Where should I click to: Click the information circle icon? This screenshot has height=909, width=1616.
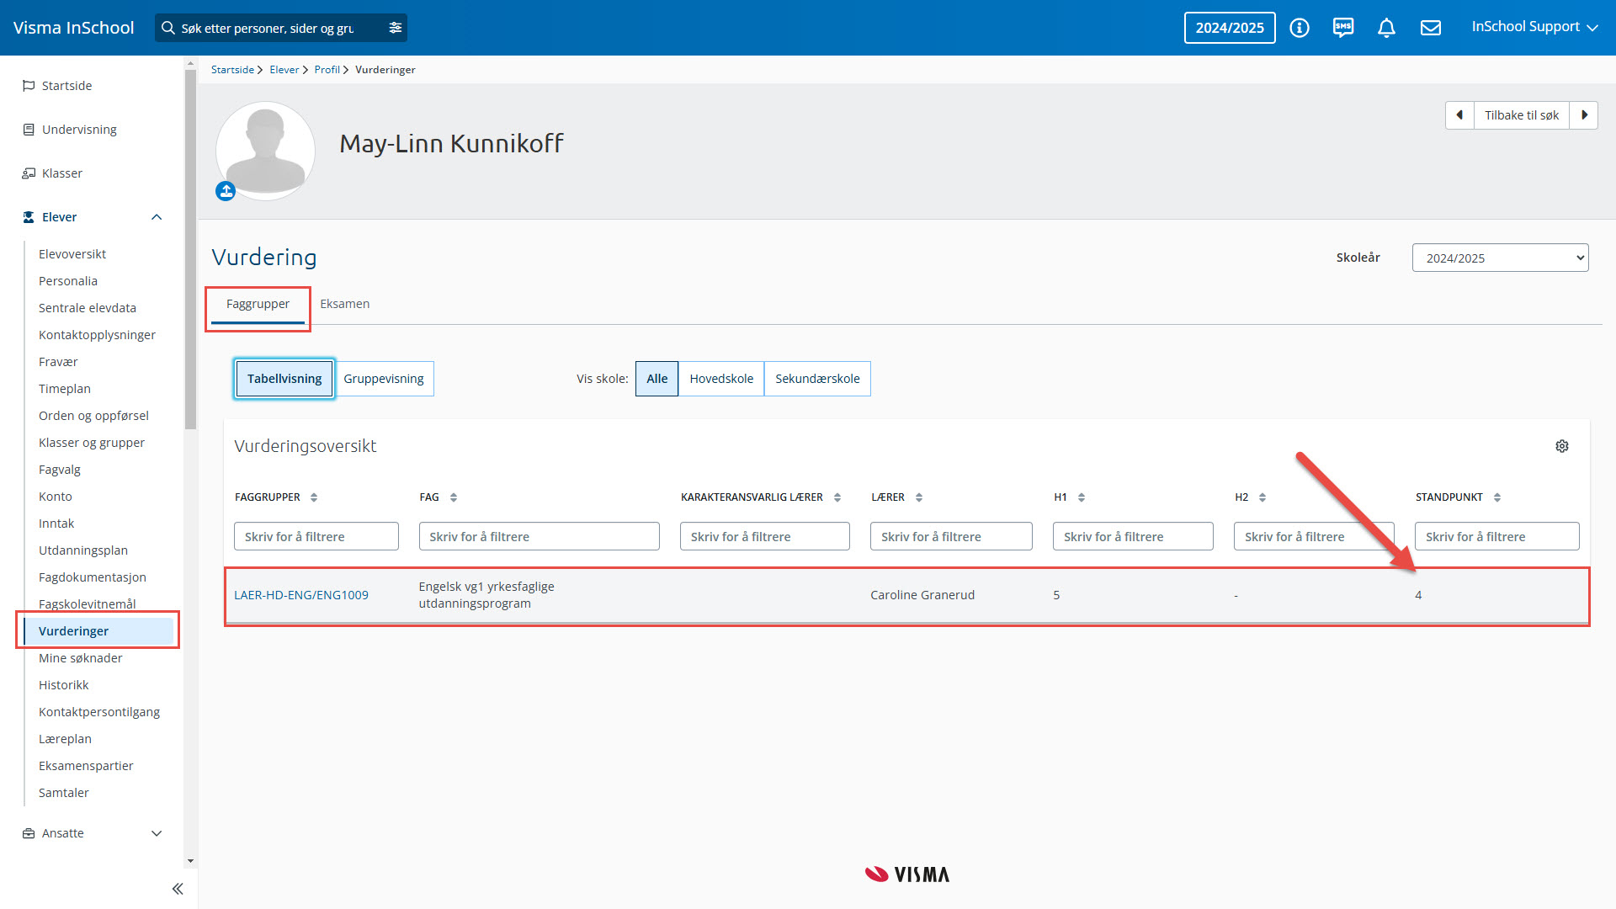[1300, 28]
